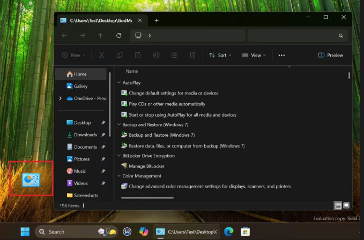Open the Sort dropdown
Viewport: 364px width, 240px height.
[220, 55]
